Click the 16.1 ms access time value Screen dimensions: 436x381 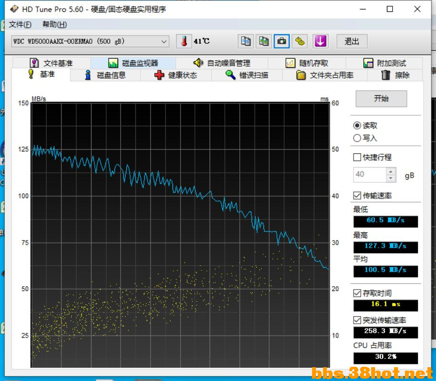pos(385,305)
